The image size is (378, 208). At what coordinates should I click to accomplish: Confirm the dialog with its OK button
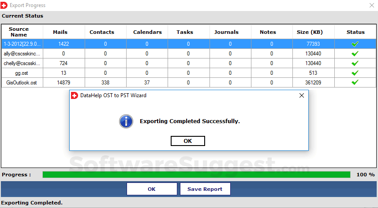tap(188, 141)
